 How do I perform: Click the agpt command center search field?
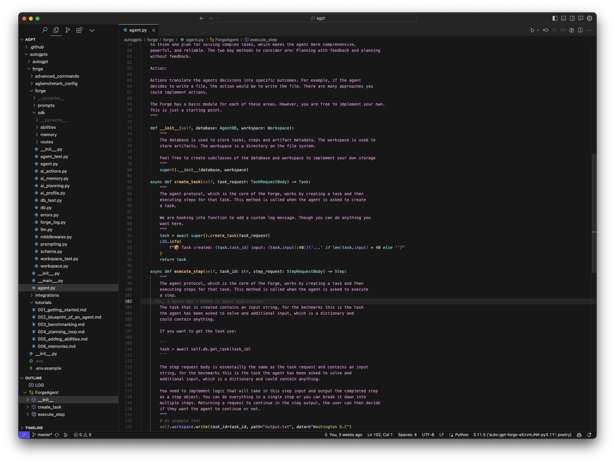tap(317, 18)
